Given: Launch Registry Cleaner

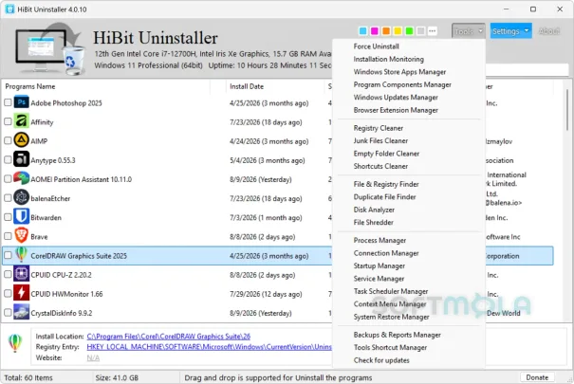Looking at the screenshot, I should pos(379,128).
